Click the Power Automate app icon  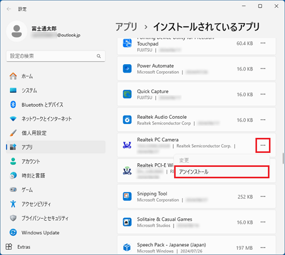[x=127, y=68]
